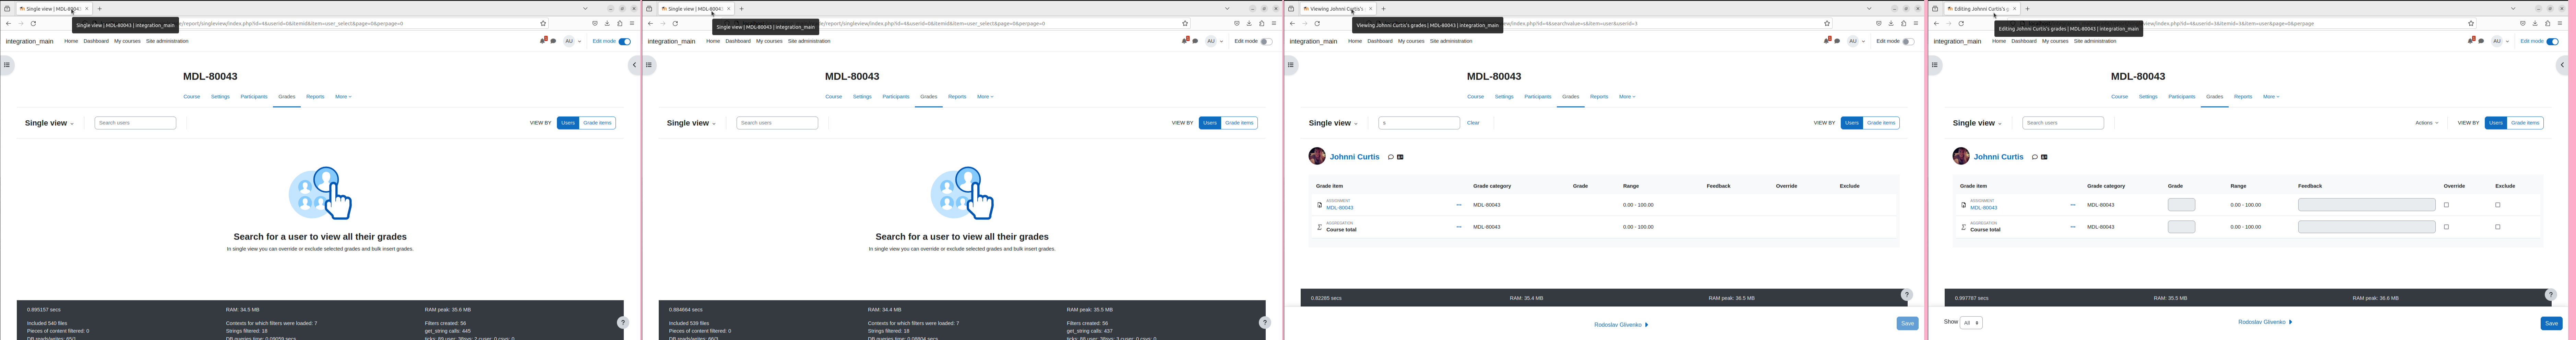This screenshot has width=2576, height=340.
Task: Open Settings tab in third window
Action: click(1504, 97)
